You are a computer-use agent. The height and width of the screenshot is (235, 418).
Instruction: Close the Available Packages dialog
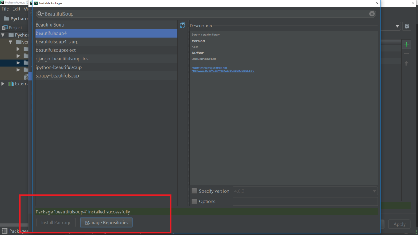tap(377, 3)
